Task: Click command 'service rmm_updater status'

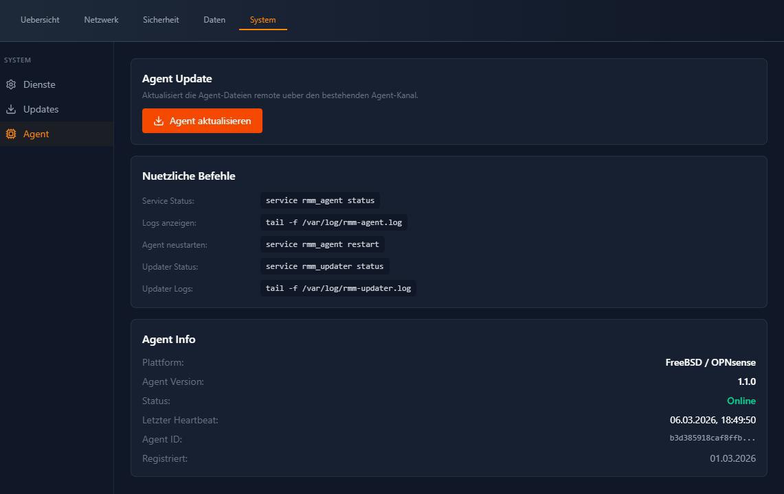Action: pos(325,266)
